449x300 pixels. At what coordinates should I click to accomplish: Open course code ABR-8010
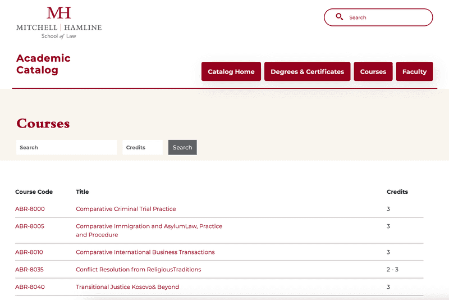(x=29, y=252)
